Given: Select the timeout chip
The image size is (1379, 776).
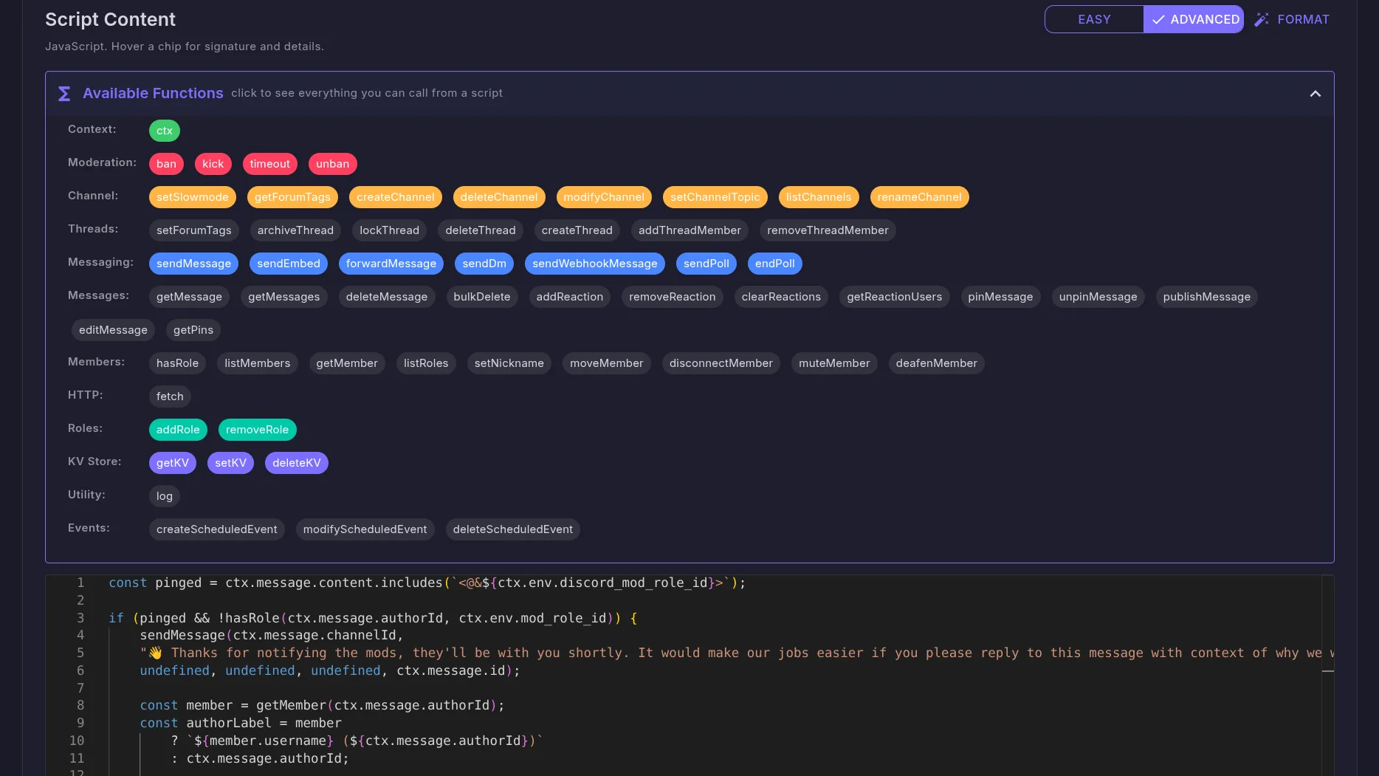Looking at the screenshot, I should point(270,164).
